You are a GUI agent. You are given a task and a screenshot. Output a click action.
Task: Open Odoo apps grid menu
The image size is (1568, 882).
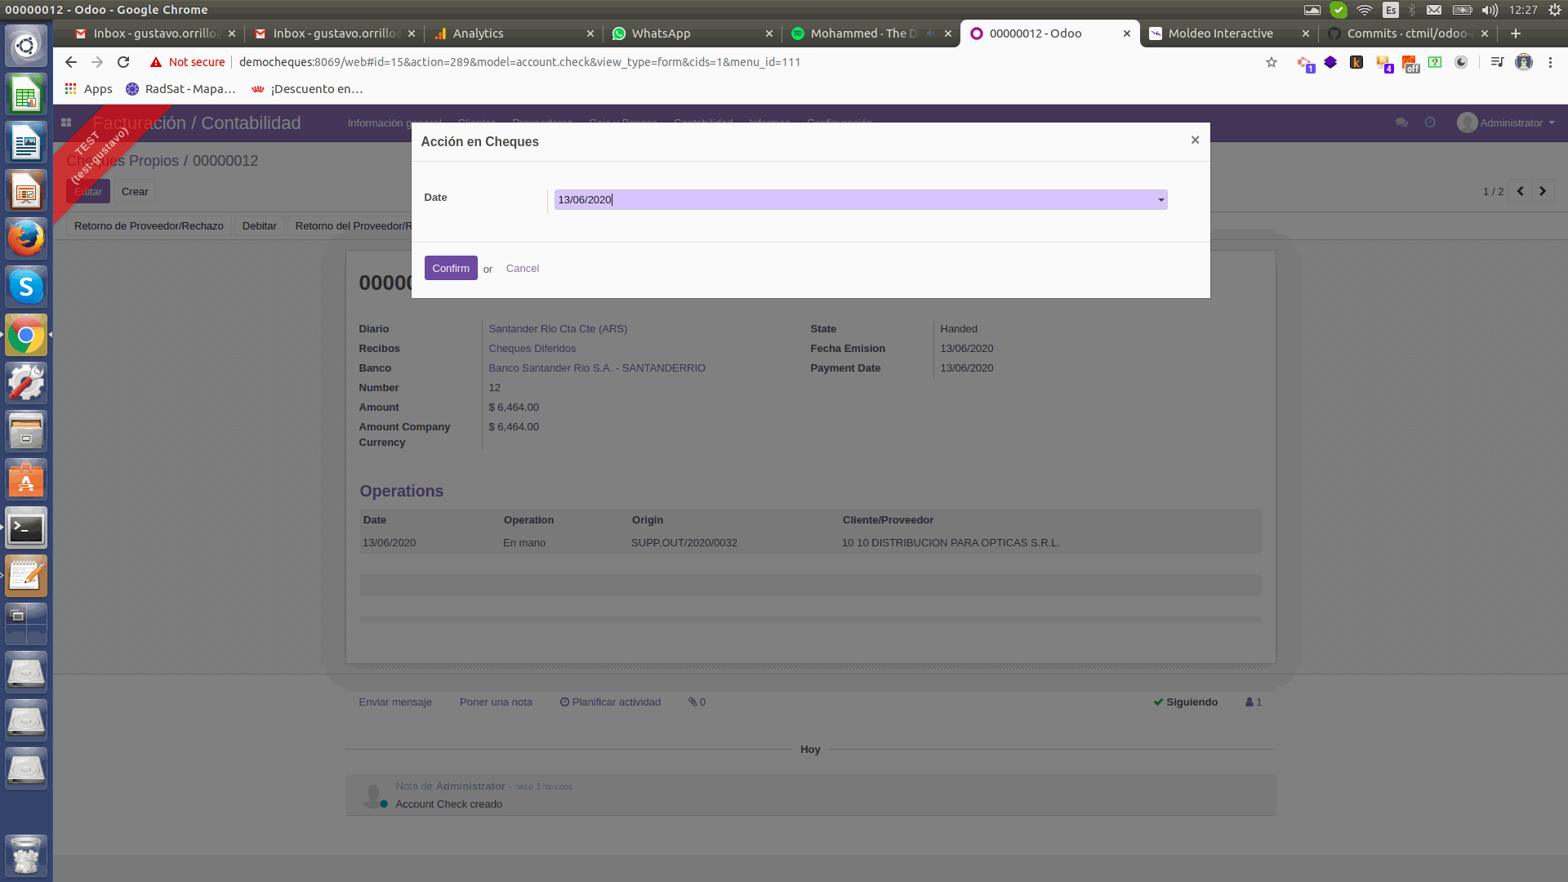pos(66,122)
